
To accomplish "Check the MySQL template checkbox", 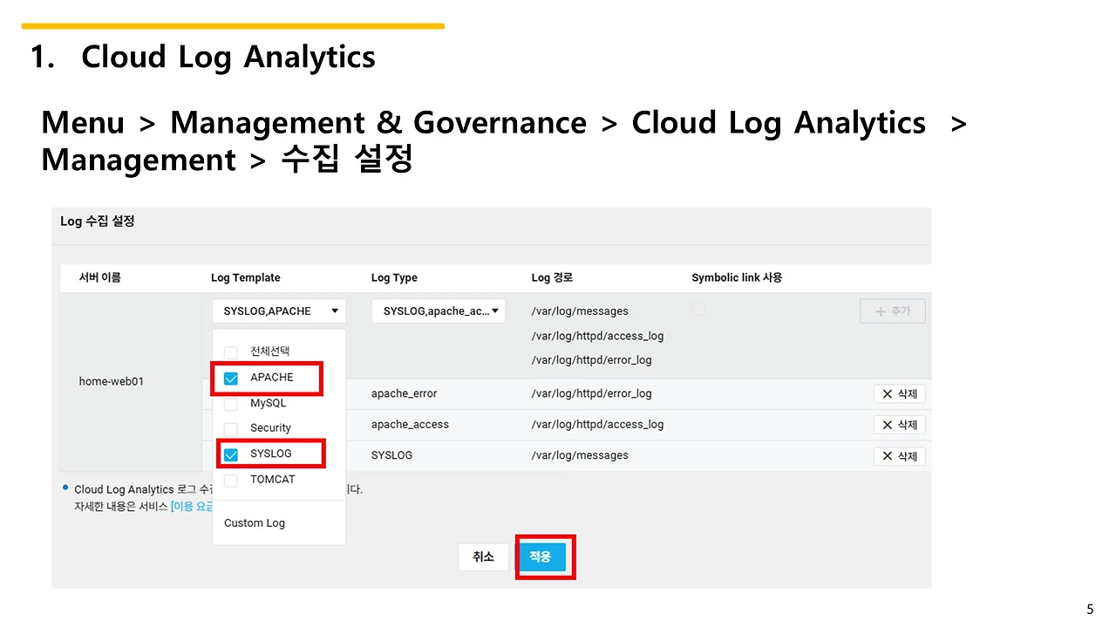I will click(x=231, y=405).
